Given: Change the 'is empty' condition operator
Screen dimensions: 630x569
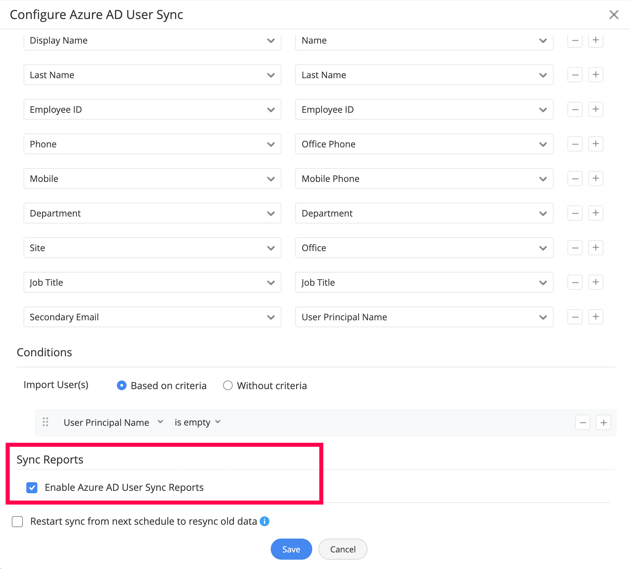Looking at the screenshot, I should [x=197, y=422].
